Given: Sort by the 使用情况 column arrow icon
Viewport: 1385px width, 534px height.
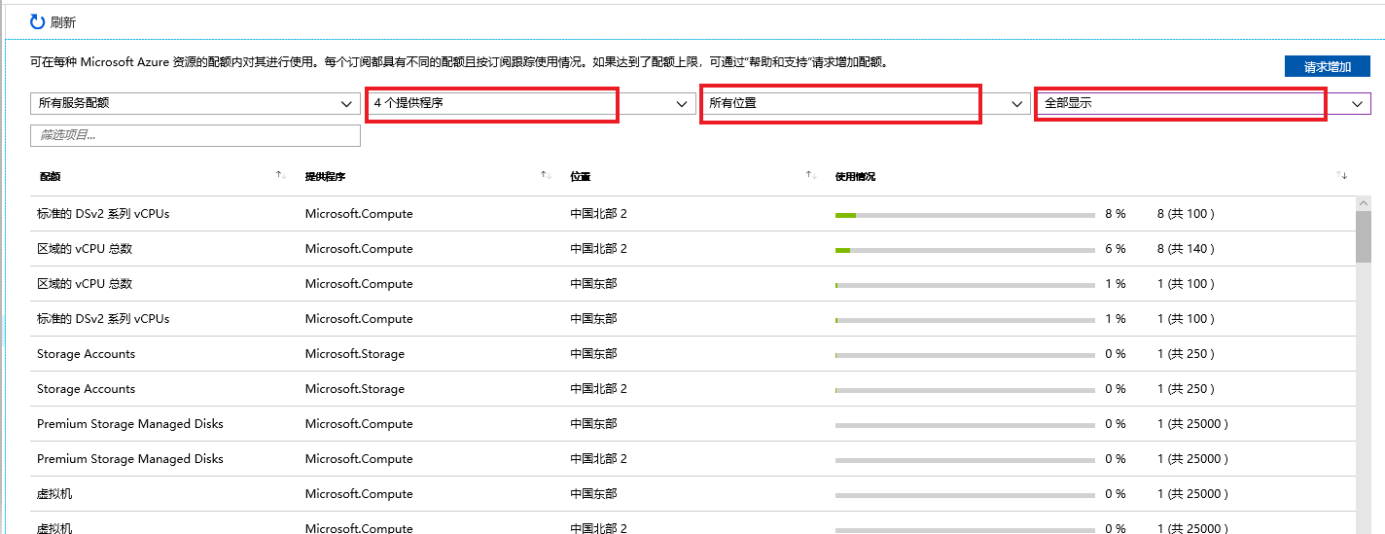Looking at the screenshot, I should coord(1342,176).
